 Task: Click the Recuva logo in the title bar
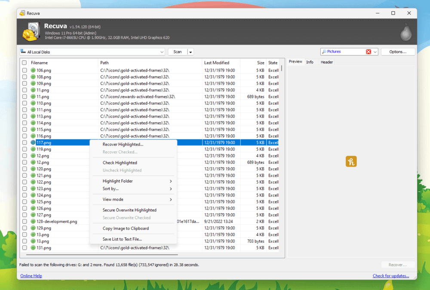(22, 13)
